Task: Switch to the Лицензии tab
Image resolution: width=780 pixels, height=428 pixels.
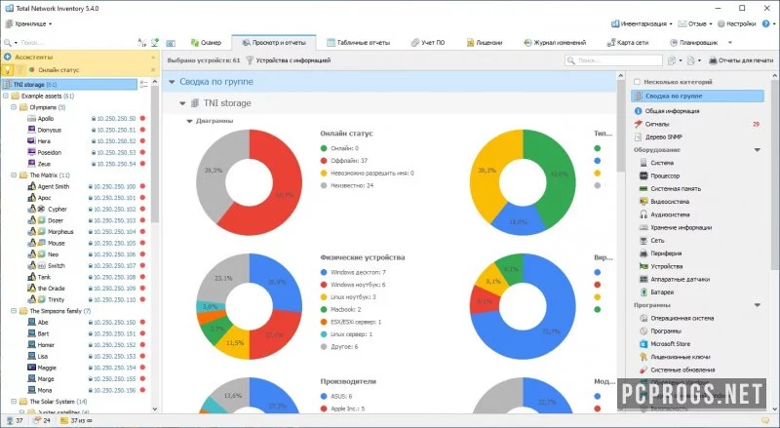Action: [484, 43]
